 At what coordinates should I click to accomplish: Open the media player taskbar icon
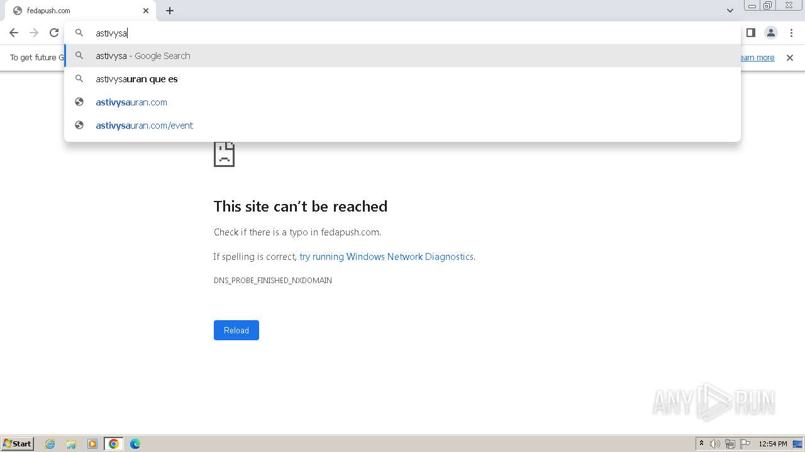tap(92, 444)
